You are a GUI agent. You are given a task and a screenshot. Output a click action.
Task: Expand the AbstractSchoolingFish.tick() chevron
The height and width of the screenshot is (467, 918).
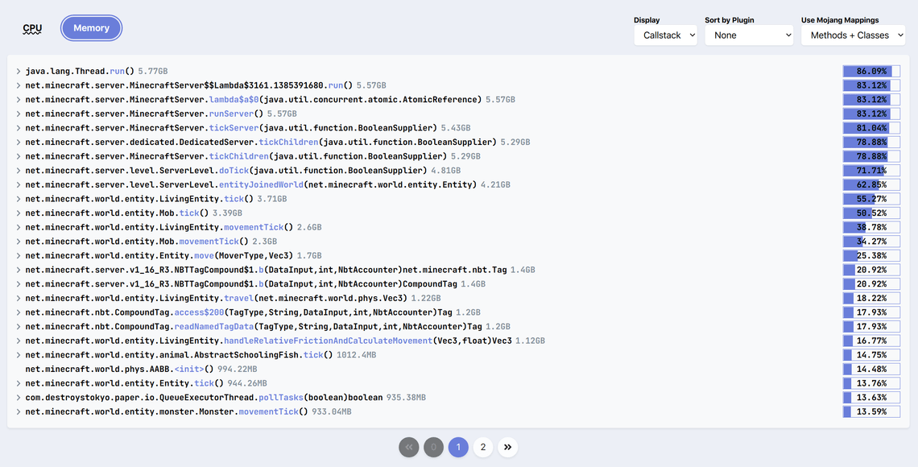point(18,355)
